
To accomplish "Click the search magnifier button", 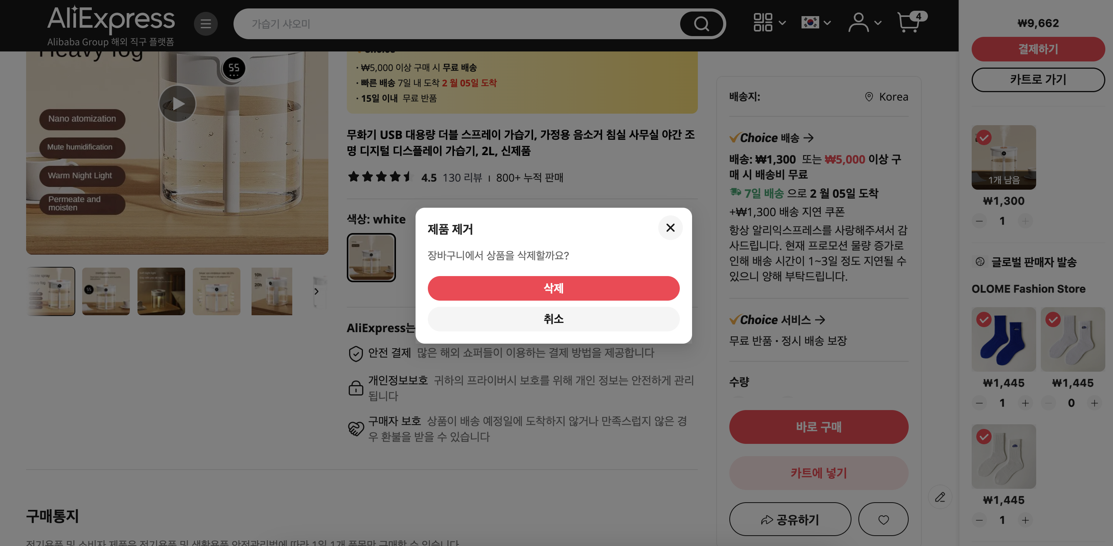I will [702, 24].
